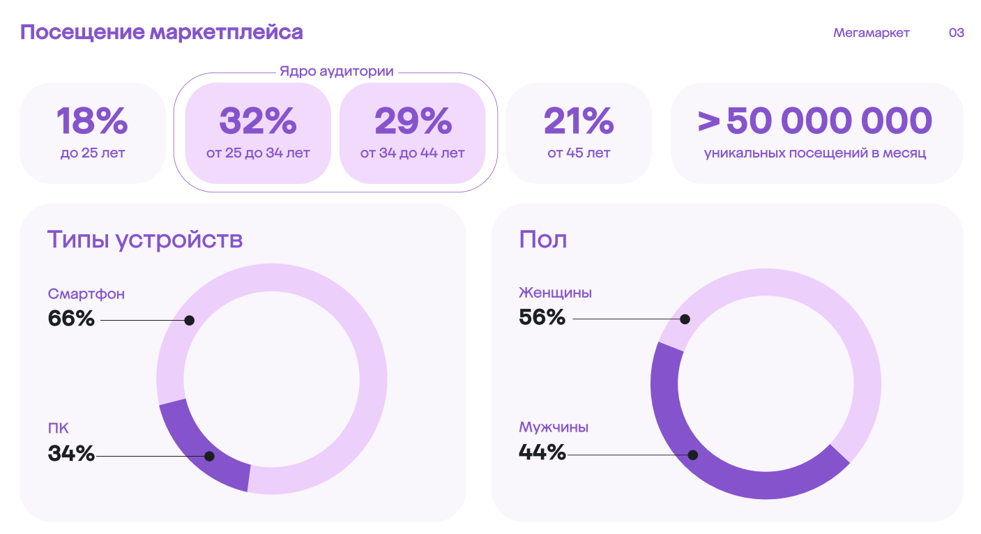Click the Женщины 56% marker dot
Viewport: 981px width, 534px height.
tap(685, 319)
